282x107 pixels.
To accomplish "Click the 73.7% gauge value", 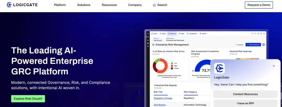I will 206,71.
